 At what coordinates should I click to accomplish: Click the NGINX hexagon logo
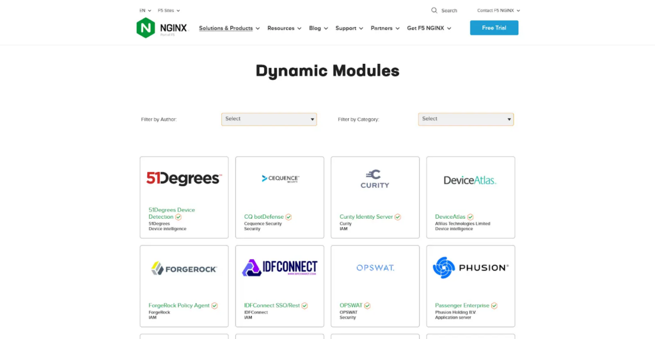(x=145, y=28)
